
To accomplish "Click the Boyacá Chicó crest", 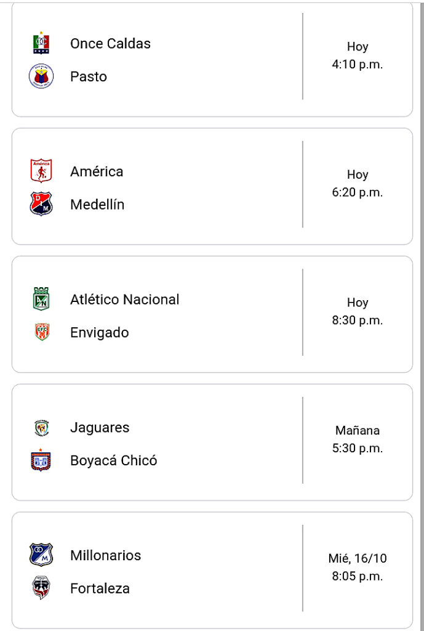I will click(41, 460).
